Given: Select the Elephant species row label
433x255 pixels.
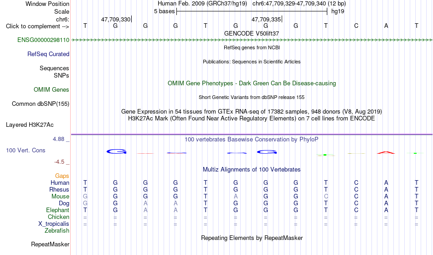Looking at the screenshot, I should click(x=57, y=210).
